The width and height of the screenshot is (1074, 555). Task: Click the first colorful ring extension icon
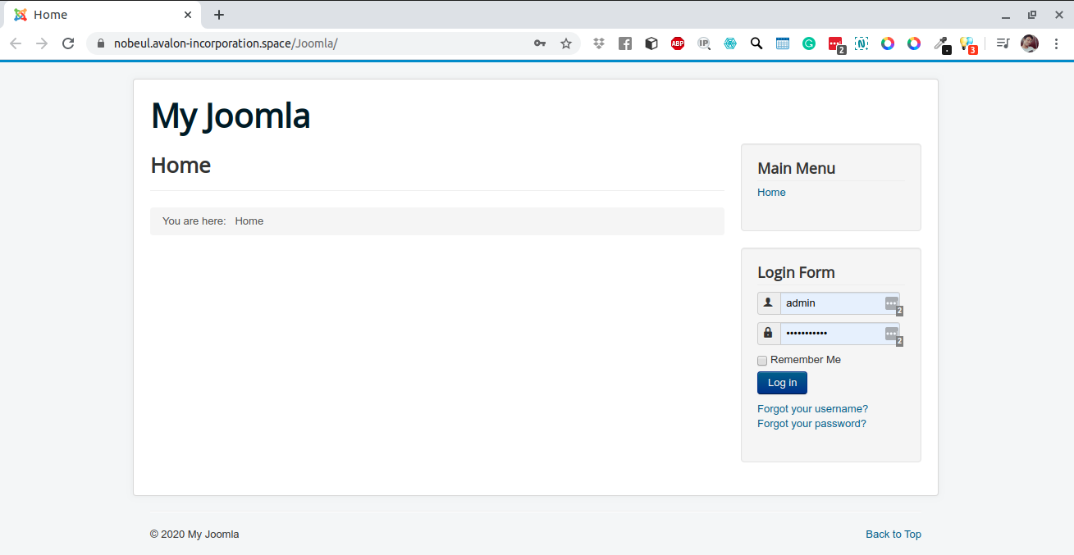coord(888,43)
